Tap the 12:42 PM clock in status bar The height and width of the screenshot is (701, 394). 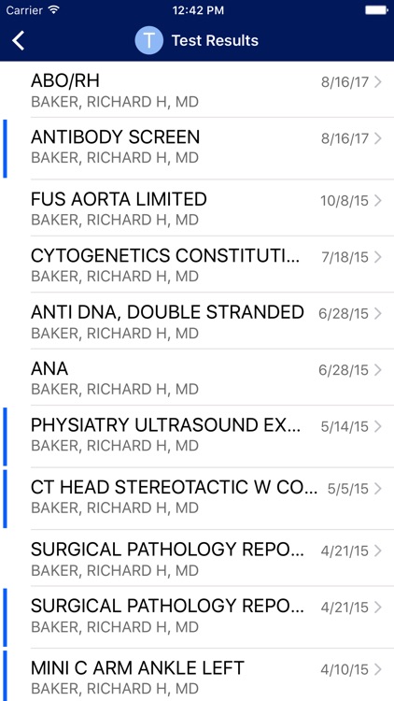click(198, 10)
